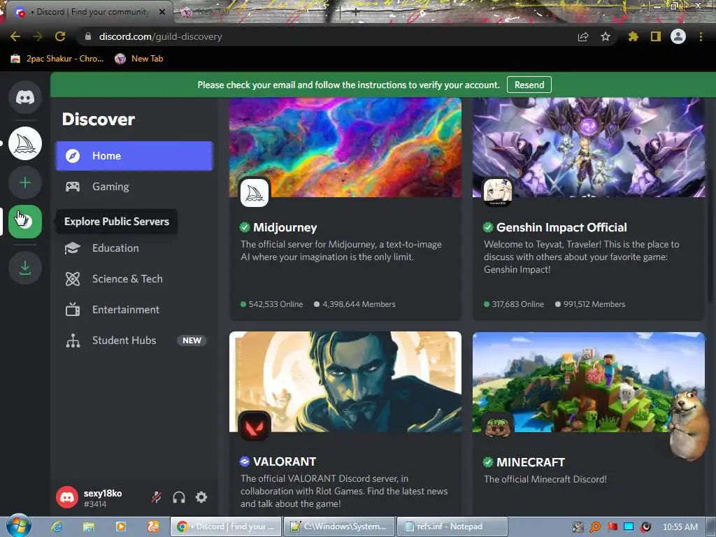716x537 pixels.
Task: Click user avatar sexy18ko
Action: [x=67, y=497]
